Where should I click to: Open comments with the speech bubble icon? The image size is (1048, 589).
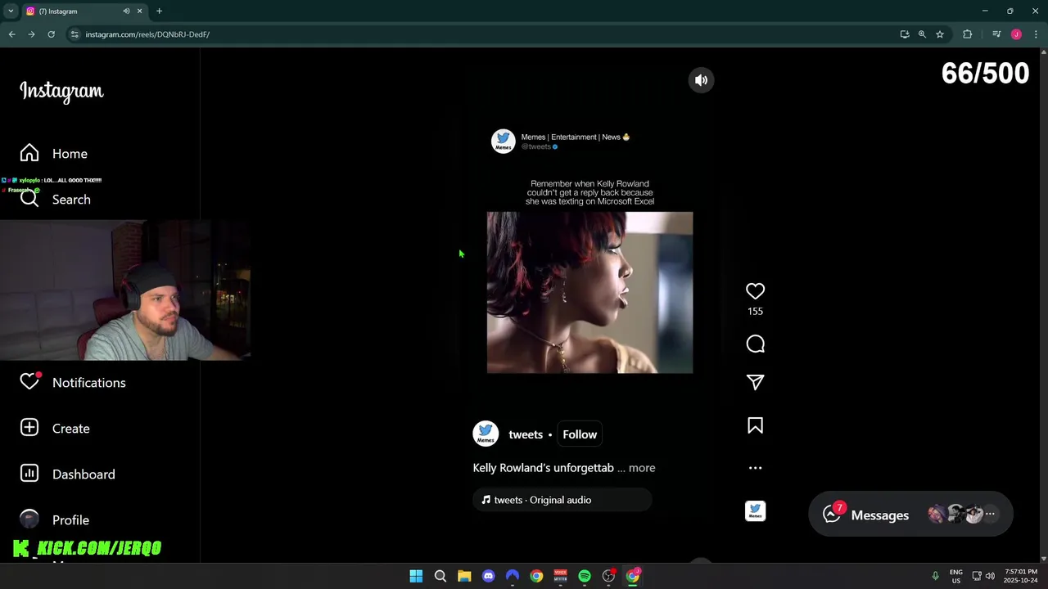tap(755, 344)
